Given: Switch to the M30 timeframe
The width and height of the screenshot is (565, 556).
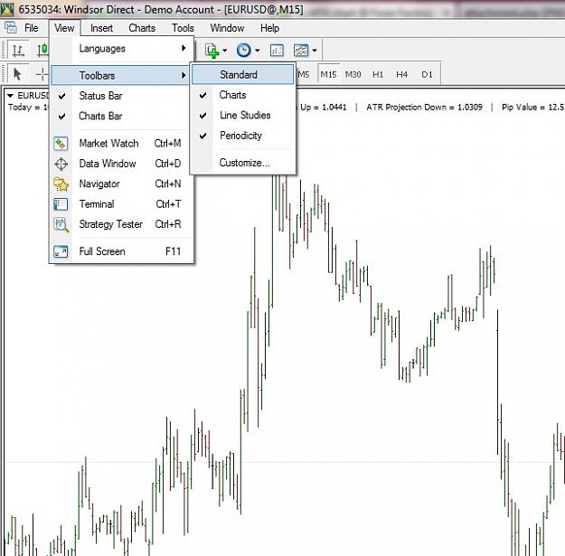Looking at the screenshot, I should [x=353, y=74].
